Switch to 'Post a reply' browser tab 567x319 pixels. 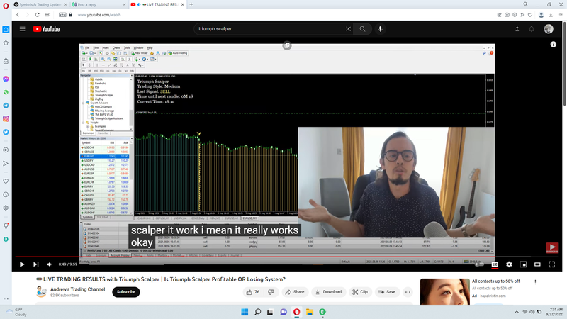click(x=98, y=5)
